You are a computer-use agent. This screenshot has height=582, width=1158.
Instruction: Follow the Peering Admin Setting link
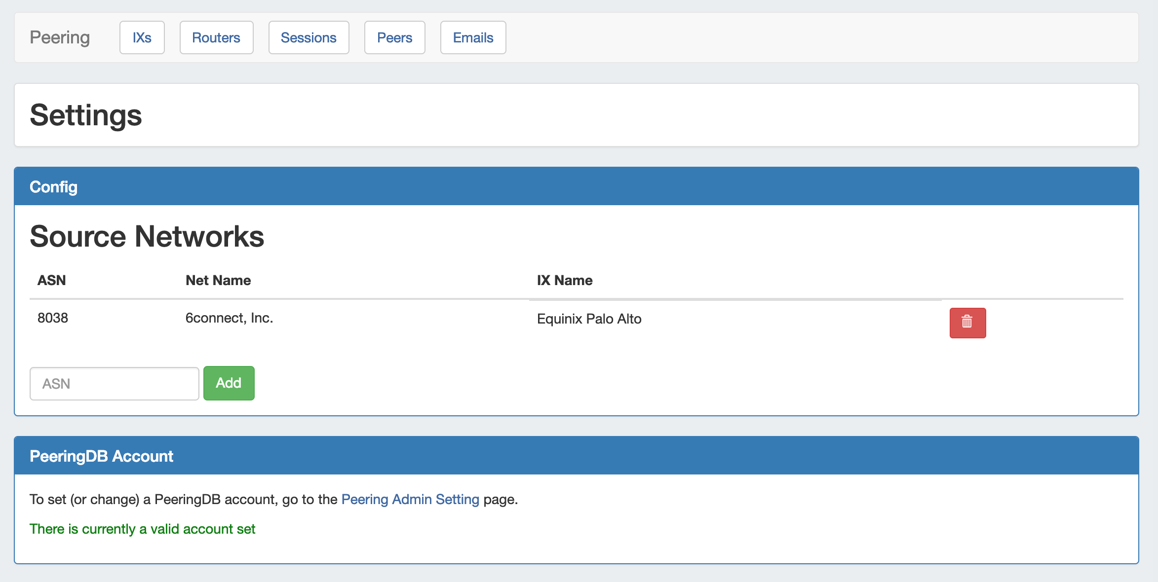click(410, 499)
